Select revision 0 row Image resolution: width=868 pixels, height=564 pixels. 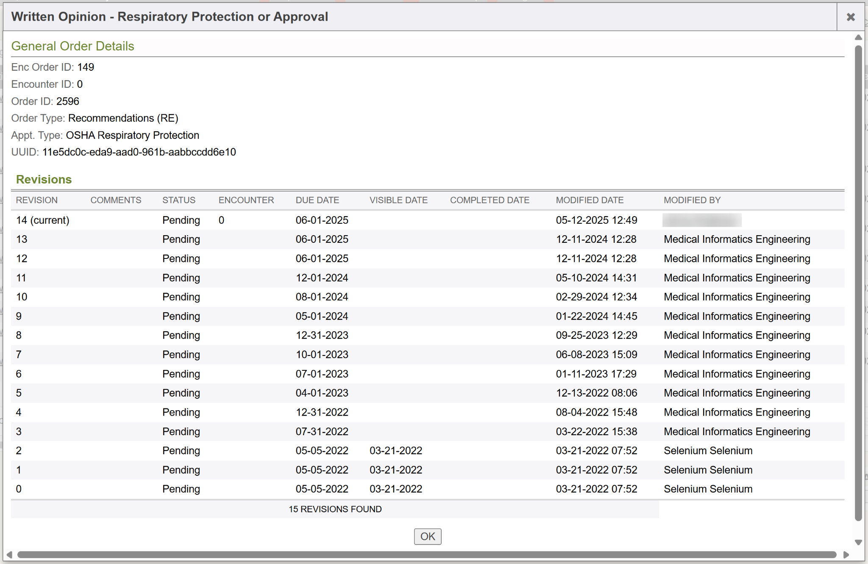pyautogui.click(x=19, y=489)
